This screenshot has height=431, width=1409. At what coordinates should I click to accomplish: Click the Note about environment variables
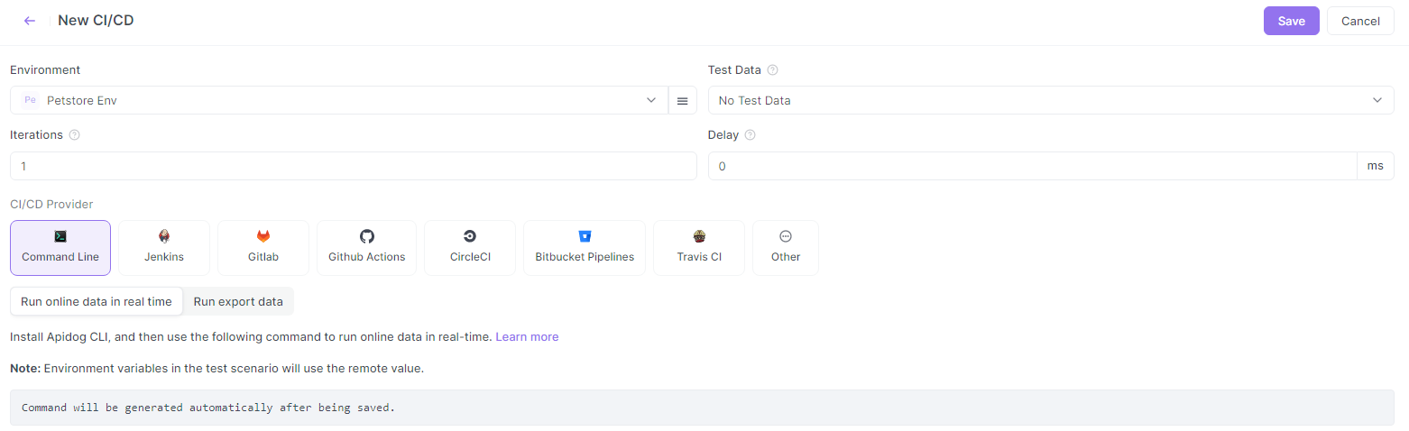click(x=216, y=368)
